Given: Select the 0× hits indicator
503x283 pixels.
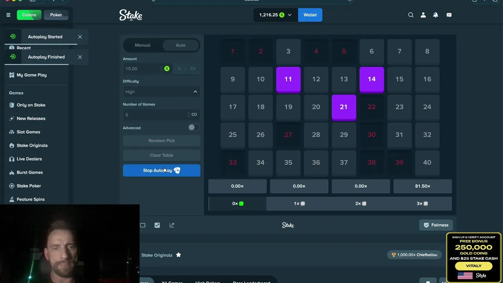Looking at the screenshot, I should click(x=238, y=204).
